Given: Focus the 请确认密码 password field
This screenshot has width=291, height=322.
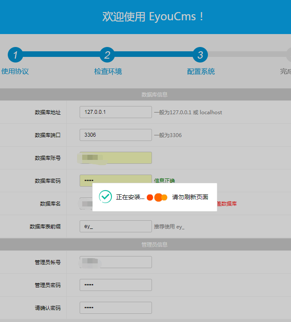Looking at the screenshot, I should [x=116, y=308].
